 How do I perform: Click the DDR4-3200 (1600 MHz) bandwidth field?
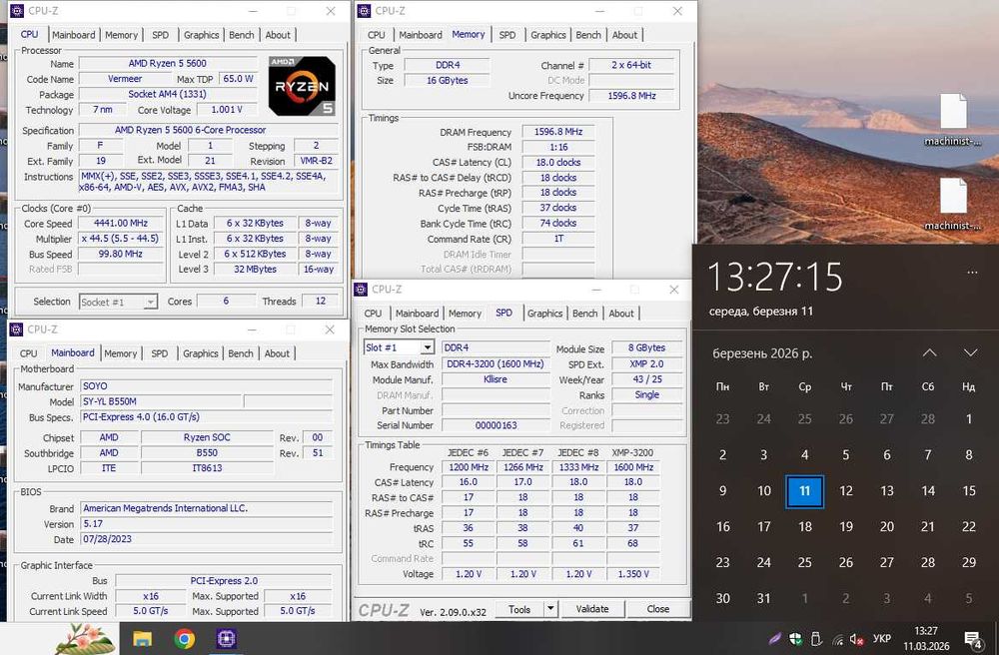[x=496, y=364]
